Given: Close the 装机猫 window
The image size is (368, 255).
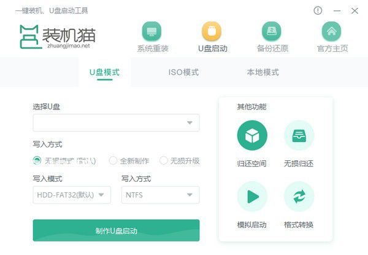Looking at the screenshot, I should [355, 11].
